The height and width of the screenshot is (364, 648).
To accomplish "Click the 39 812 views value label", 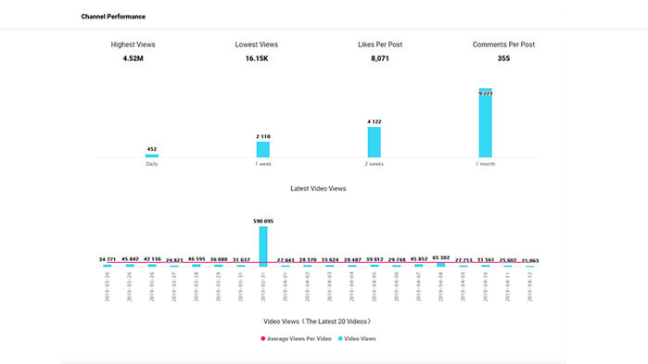I will (x=375, y=259).
